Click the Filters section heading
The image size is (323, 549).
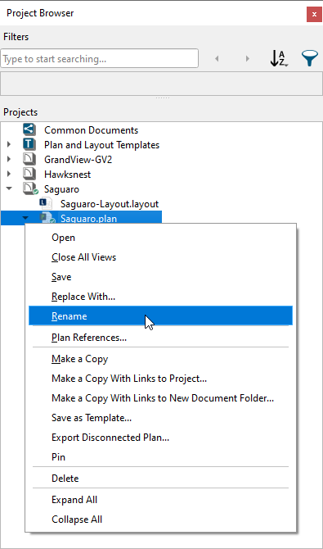(x=16, y=37)
